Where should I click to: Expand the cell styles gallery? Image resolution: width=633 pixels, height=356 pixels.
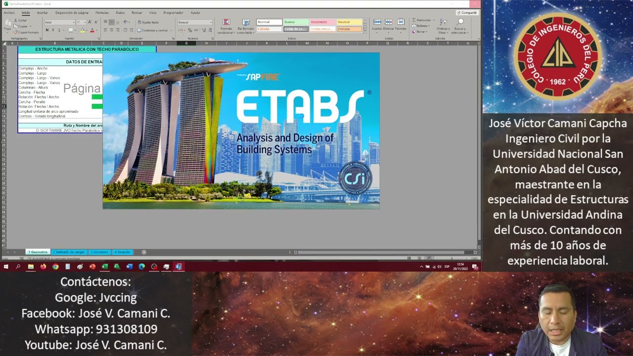(365, 31)
